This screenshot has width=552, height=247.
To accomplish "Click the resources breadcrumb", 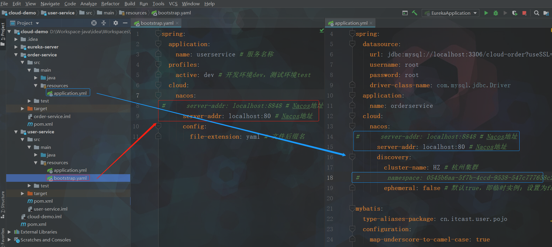I will tap(133, 13).
